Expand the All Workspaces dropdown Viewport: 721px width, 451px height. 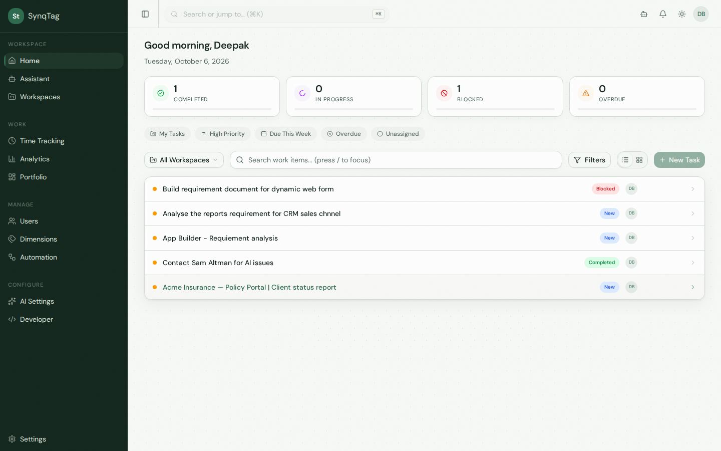[184, 160]
